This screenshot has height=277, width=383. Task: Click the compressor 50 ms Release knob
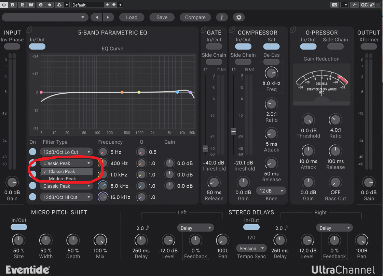tap(271, 163)
